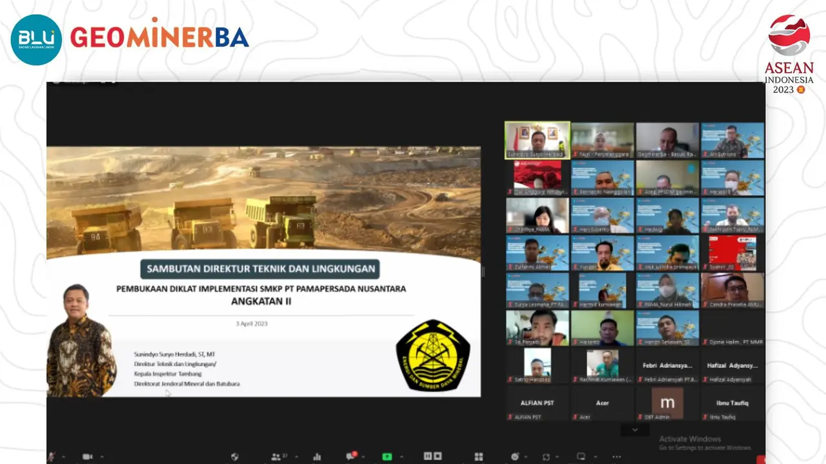Select the Asep PPSDM geominerba tile

pyautogui.click(x=668, y=177)
